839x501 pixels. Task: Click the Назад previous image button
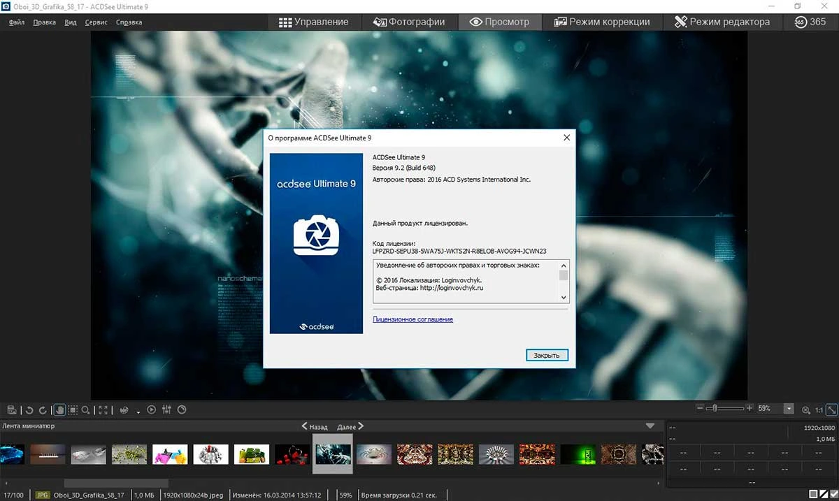click(x=315, y=426)
